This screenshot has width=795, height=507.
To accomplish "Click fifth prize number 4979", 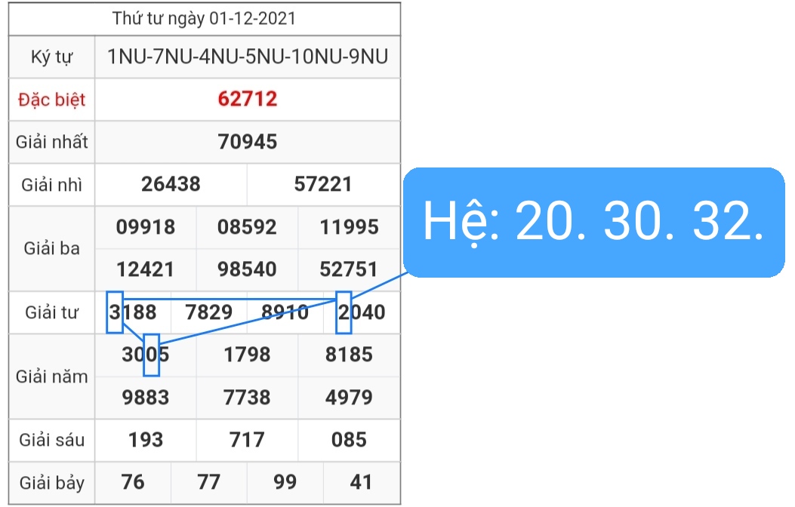I will [x=349, y=397].
